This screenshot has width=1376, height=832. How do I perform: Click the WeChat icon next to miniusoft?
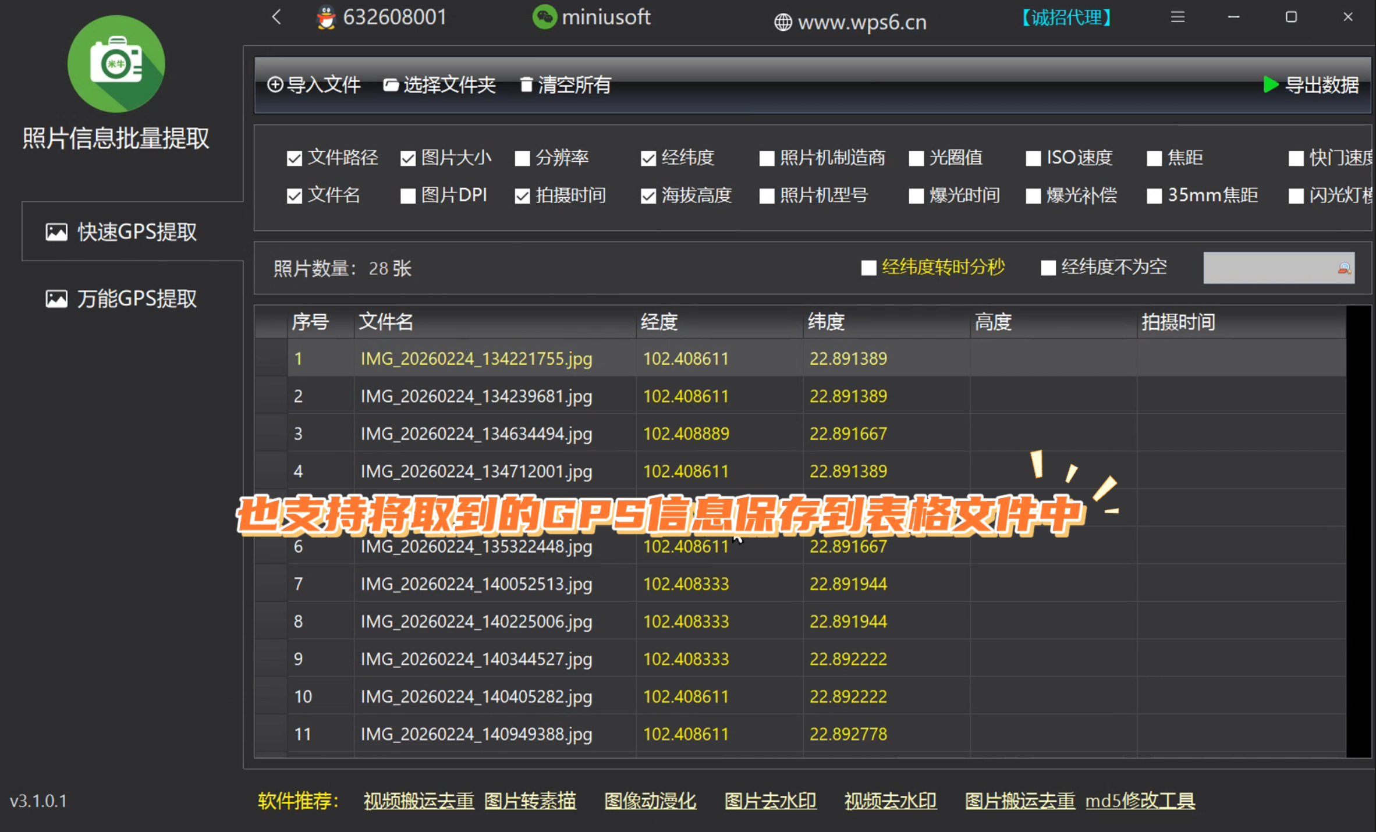[x=545, y=17]
